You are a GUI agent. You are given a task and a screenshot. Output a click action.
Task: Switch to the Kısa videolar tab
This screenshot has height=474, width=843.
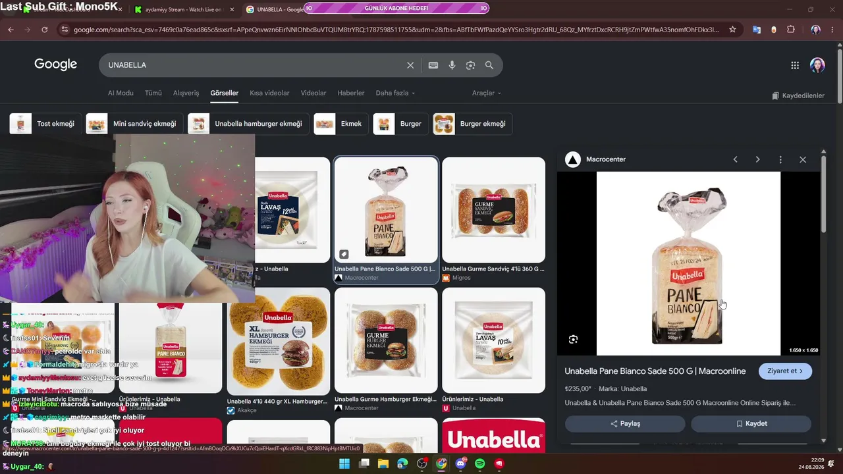[x=269, y=93]
